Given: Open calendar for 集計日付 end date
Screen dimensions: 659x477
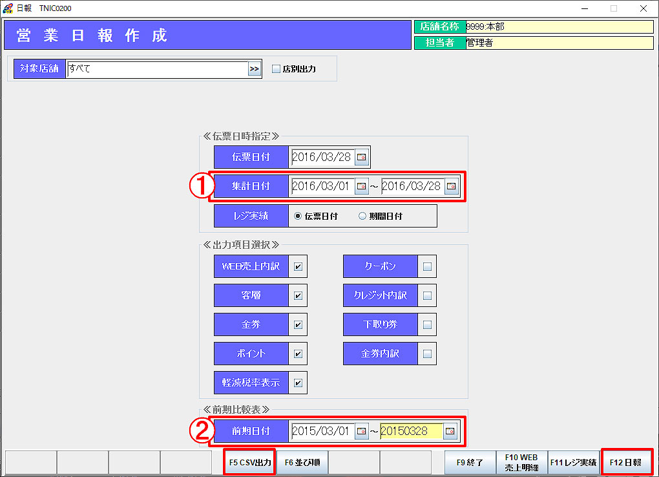Looking at the screenshot, I should point(452,186).
